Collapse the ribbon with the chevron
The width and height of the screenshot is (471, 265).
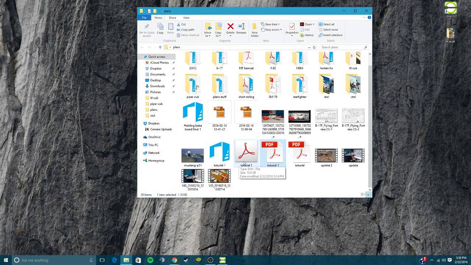pyautogui.click(x=365, y=18)
